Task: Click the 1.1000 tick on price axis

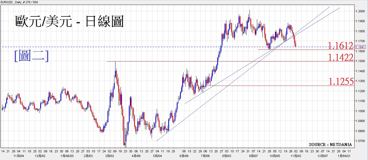Action: click(x=360, y=111)
